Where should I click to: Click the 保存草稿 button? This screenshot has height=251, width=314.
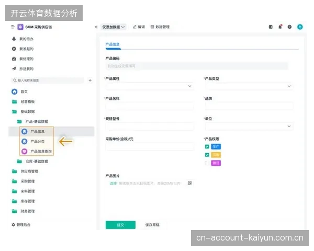pos(152,225)
